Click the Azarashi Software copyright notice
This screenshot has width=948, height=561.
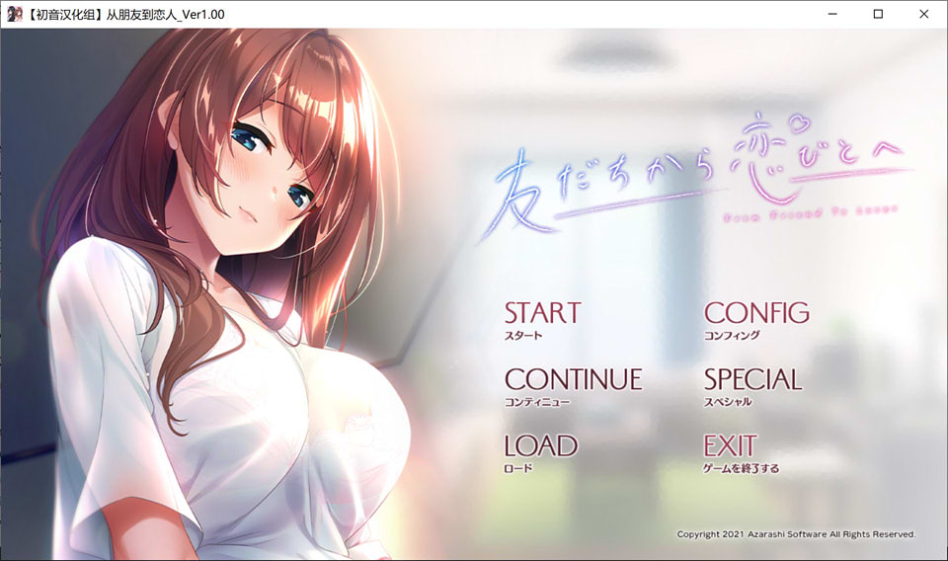796,534
